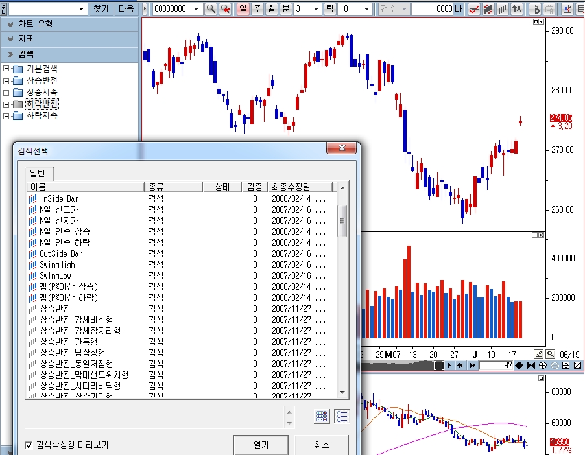Click the pencil edit icon below volume chart
The image size is (585, 455).
pyautogui.click(x=538, y=354)
